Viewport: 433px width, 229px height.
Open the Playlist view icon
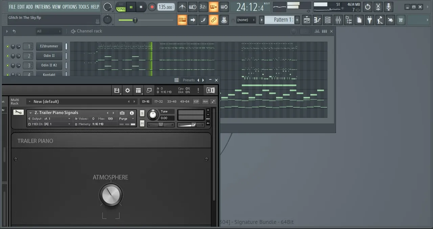306,20
